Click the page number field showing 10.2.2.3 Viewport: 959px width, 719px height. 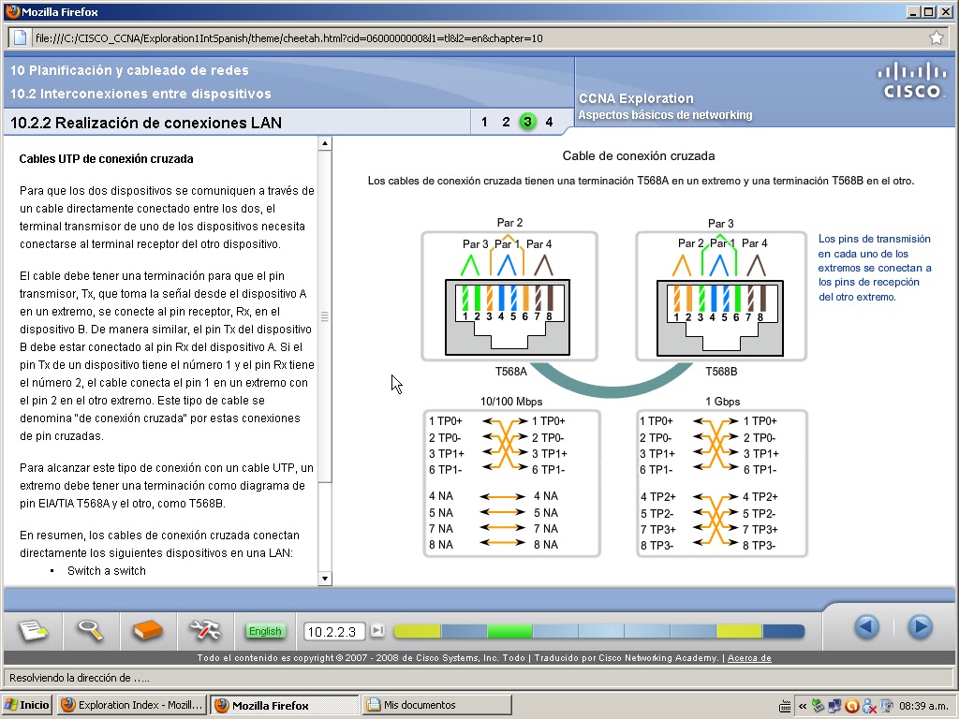(x=334, y=632)
